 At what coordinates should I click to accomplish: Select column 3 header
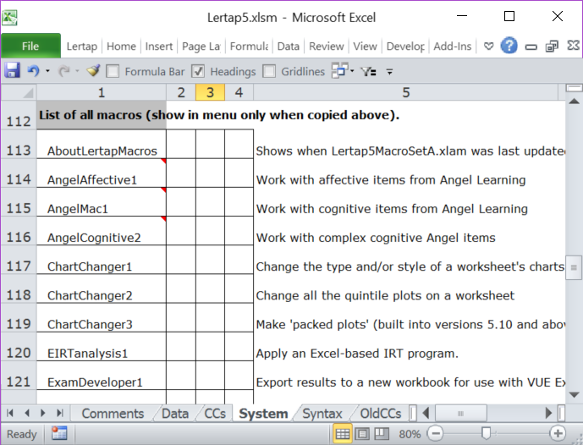click(210, 92)
